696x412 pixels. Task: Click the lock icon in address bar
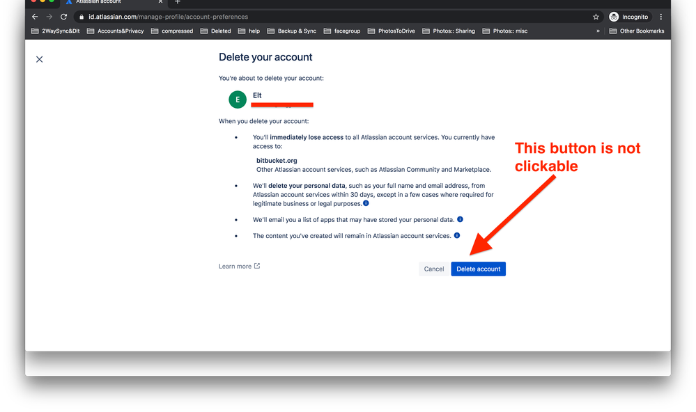82,17
